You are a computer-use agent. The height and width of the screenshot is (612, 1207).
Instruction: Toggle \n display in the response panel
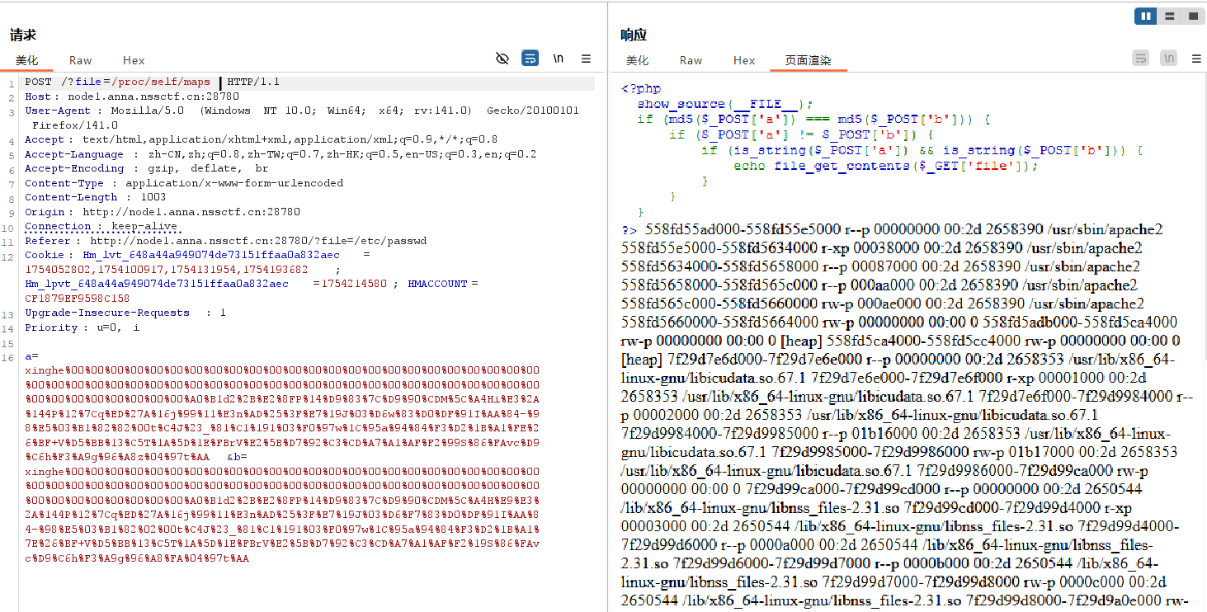point(1168,59)
